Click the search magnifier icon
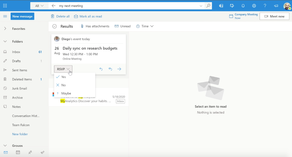The width and height of the screenshot is (292, 157). click(x=208, y=6)
